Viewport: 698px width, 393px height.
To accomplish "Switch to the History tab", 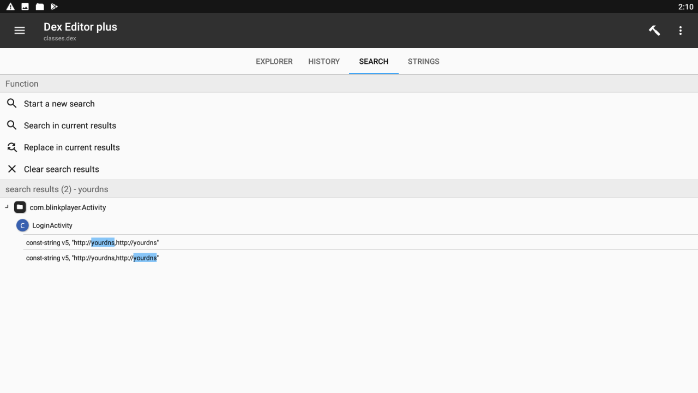I will 323,61.
